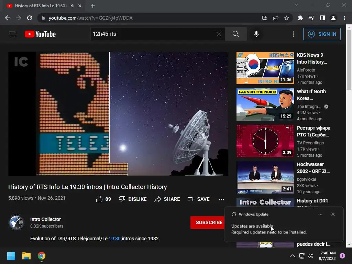Click the SIGN IN button
The width and height of the screenshot is (352, 264).
click(322, 34)
